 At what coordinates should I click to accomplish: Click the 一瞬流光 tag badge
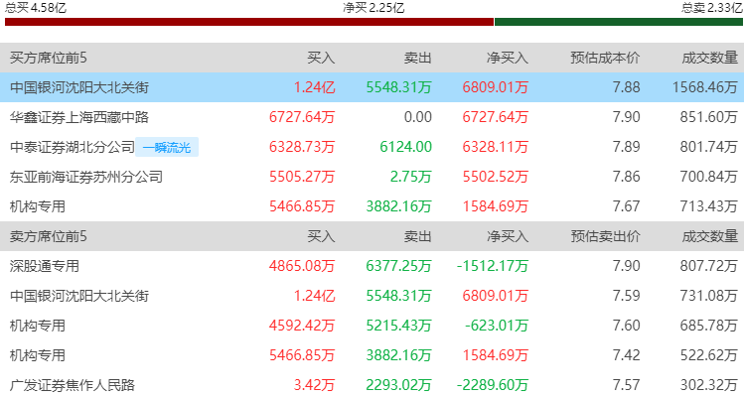coord(167,147)
